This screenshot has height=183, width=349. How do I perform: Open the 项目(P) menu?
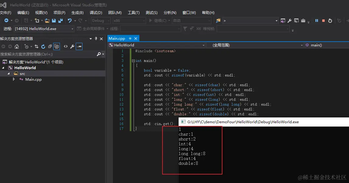pyautogui.click(x=59, y=13)
